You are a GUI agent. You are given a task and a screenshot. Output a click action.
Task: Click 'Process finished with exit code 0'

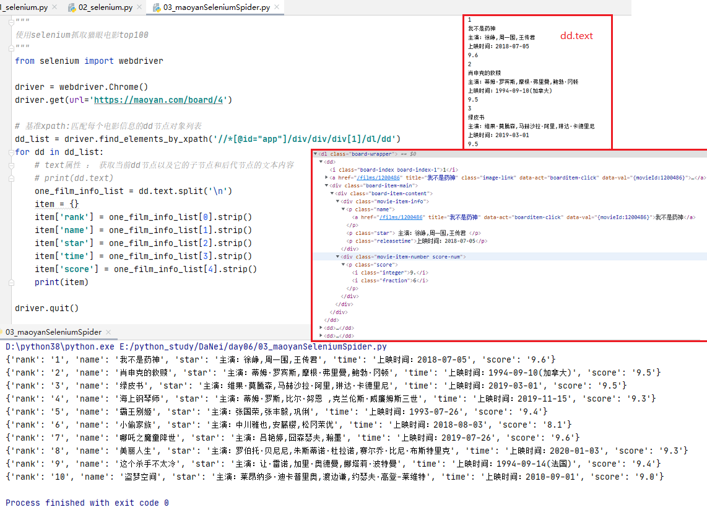pos(87,503)
